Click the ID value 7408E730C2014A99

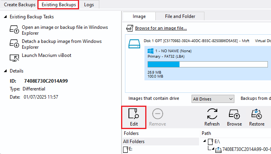[x=46, y=81]
